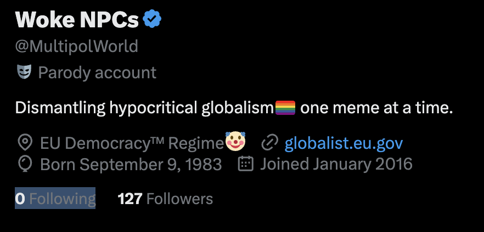
Task: Click the location pin icon
Action: [x=25, y=143]
